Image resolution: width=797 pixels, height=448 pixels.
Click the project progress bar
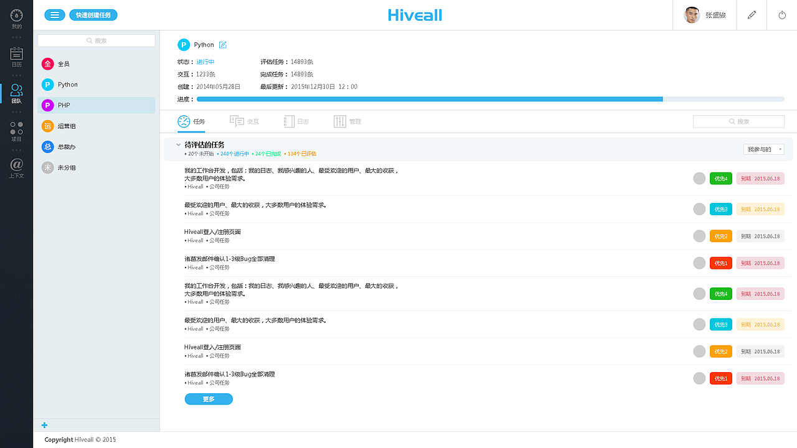click(x=491, y=99)
